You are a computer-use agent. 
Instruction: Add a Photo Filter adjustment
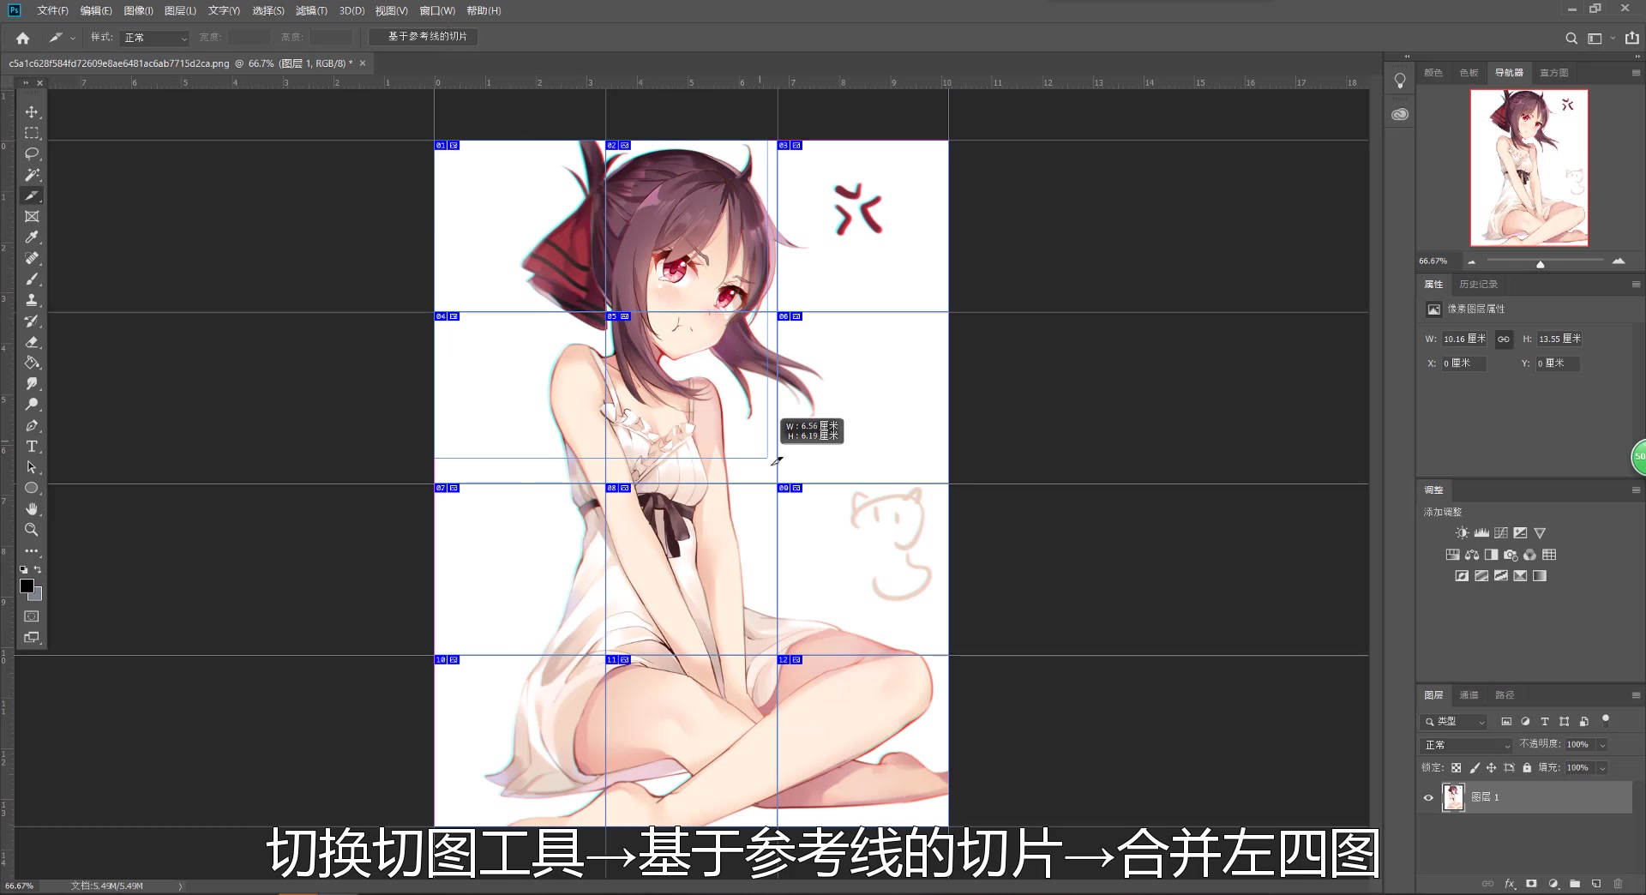[x=1511, y=555]
